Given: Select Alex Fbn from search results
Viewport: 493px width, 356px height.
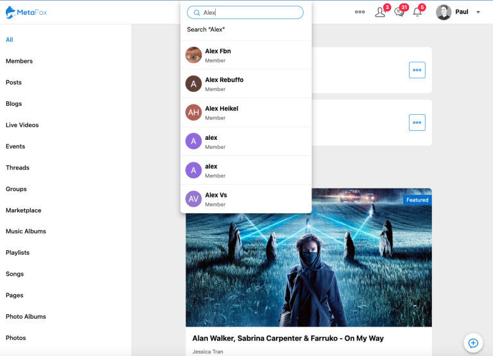Looking at the screenshot, I should [246, 55].
